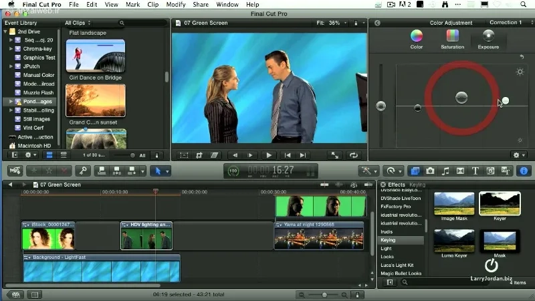Select the Exposure adjustment icon

pos(488,39)
